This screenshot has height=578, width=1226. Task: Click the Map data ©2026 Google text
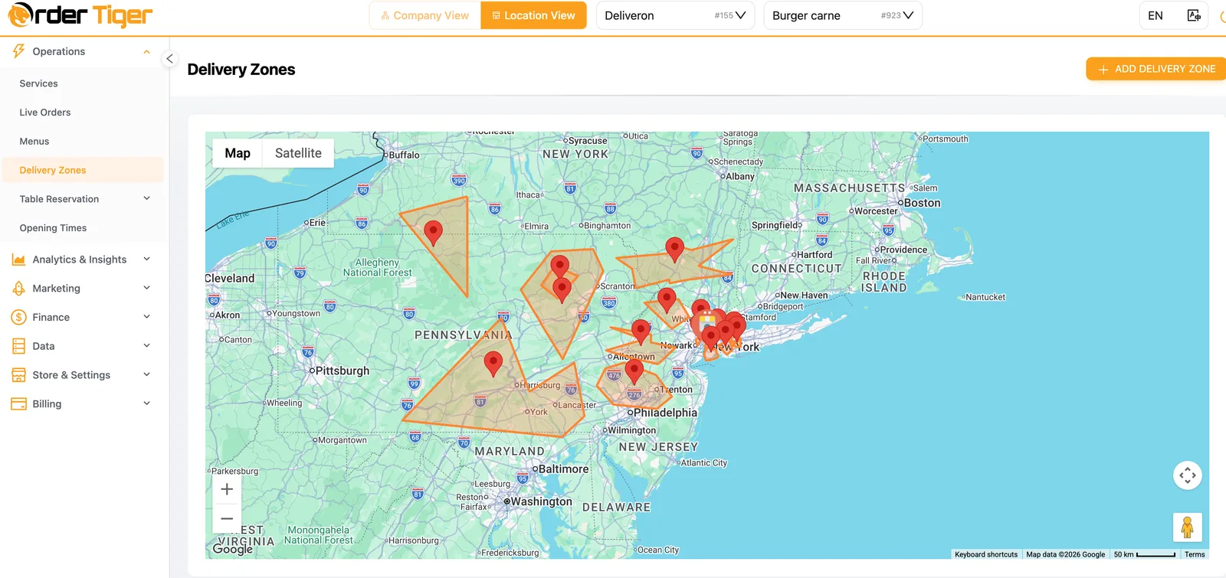[x=1065, y=554]
